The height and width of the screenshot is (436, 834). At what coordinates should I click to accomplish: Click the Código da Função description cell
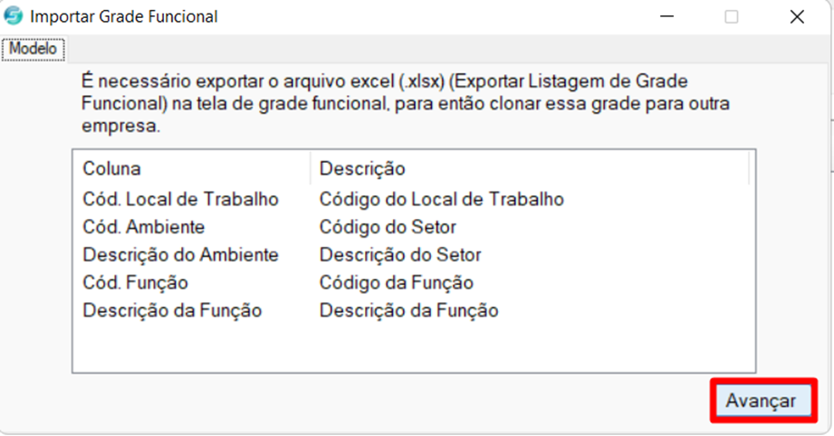(397, 282)
